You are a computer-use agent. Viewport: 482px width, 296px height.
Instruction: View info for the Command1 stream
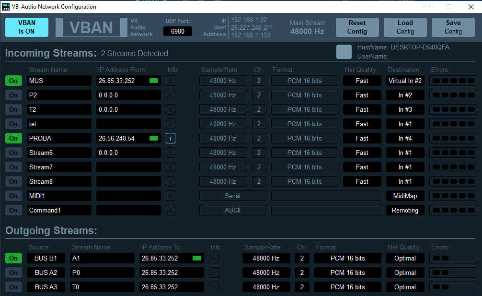(x=170, y=211)
